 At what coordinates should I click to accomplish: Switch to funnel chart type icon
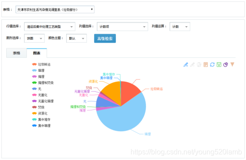click(232, 64)
